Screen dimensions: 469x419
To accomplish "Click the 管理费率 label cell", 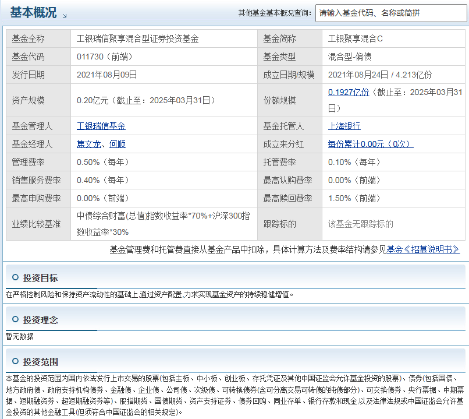I will click(x=38, y=162).
